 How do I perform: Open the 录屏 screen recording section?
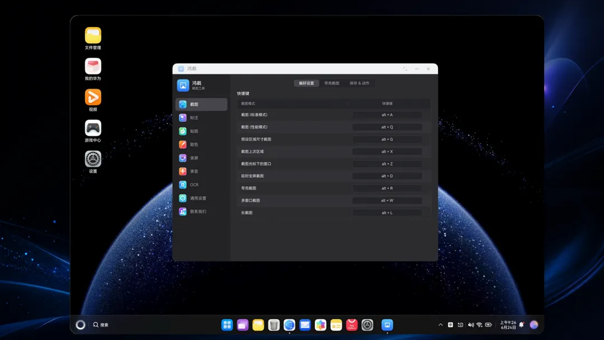point(201,158)
